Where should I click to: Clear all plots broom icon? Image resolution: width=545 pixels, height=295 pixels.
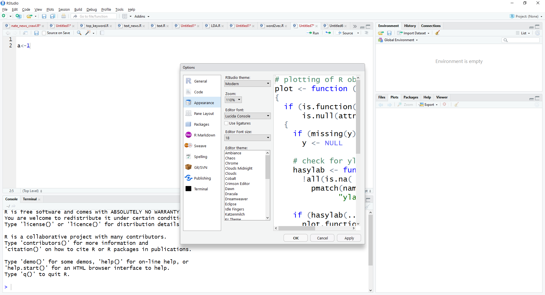[x=456, y=104]
